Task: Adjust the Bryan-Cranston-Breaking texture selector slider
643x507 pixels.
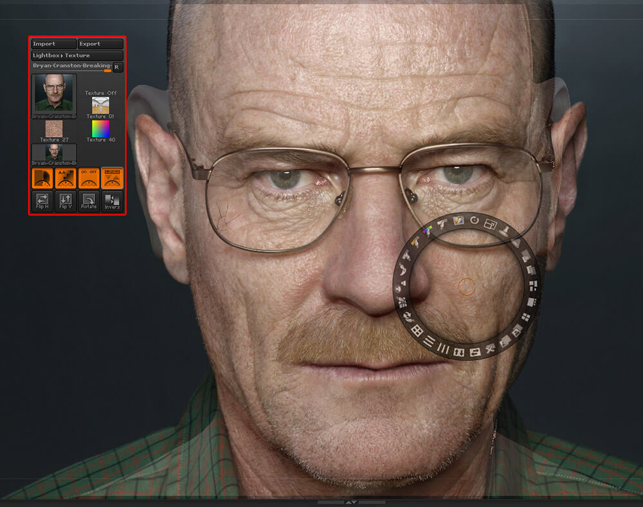Action: tap(71, 66)
